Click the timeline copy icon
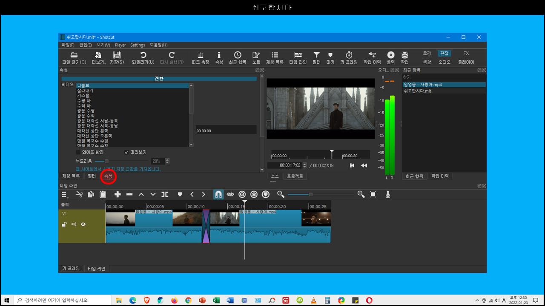The width and height of the screenshot is (545, 306). 91,194
